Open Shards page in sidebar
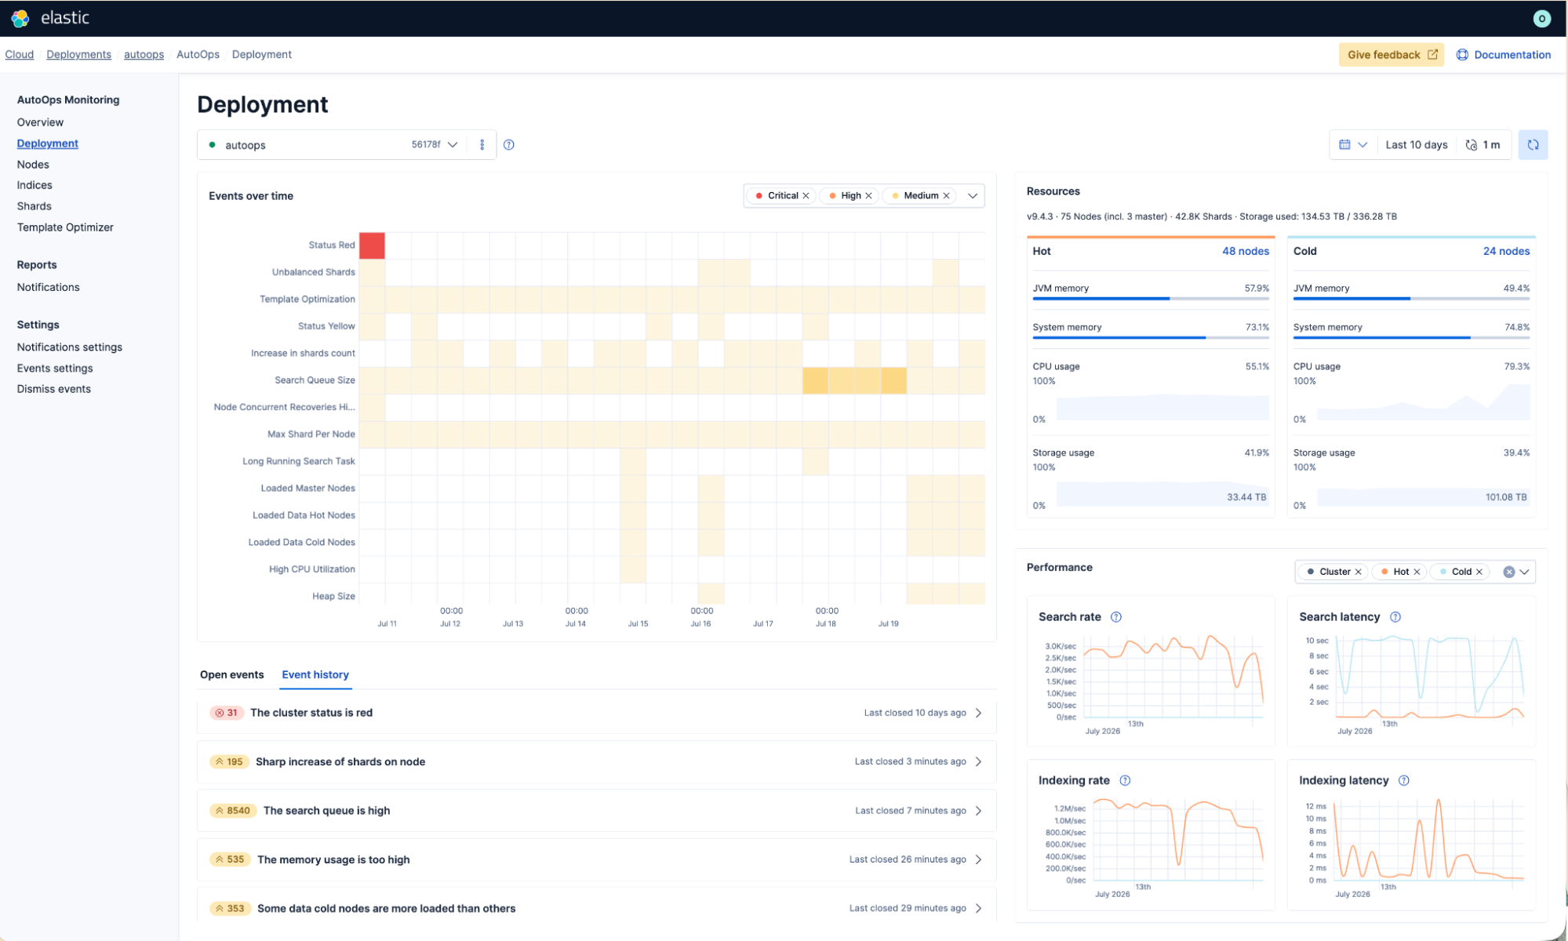1568x941 pixels. click(x=34, y=206)
